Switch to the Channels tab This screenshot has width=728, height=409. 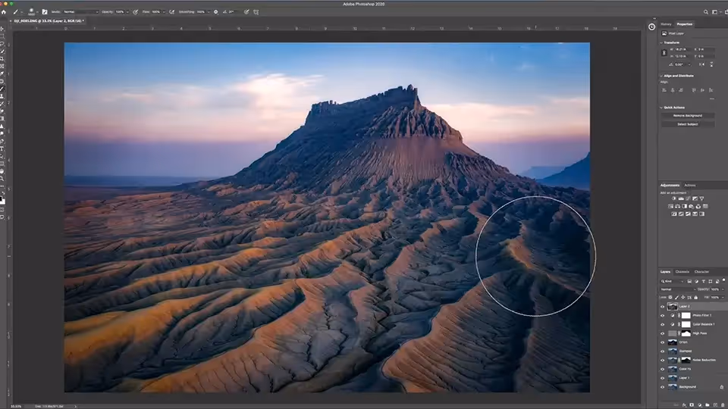click(682, 272)
